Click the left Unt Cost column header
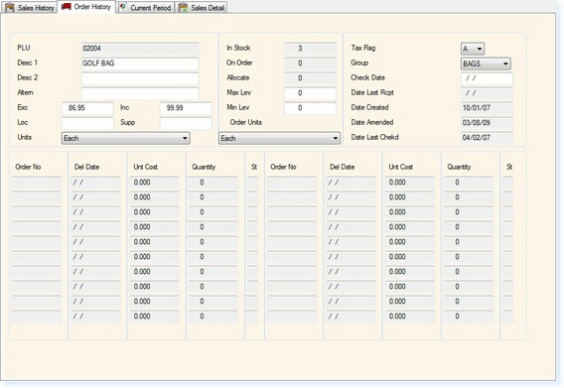 pyautogui.click(x=145, y=167)
